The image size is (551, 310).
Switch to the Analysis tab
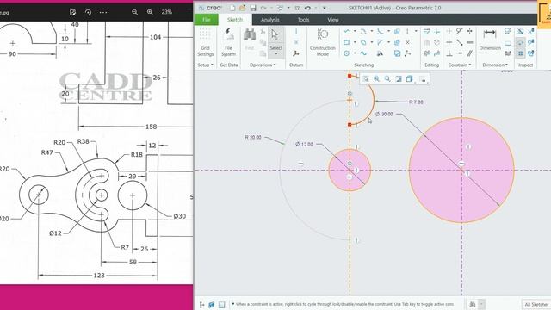tap(269, 20)
